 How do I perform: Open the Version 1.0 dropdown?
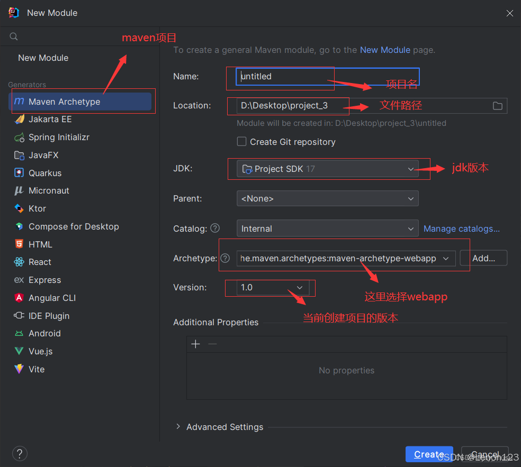tap(273, 287)
